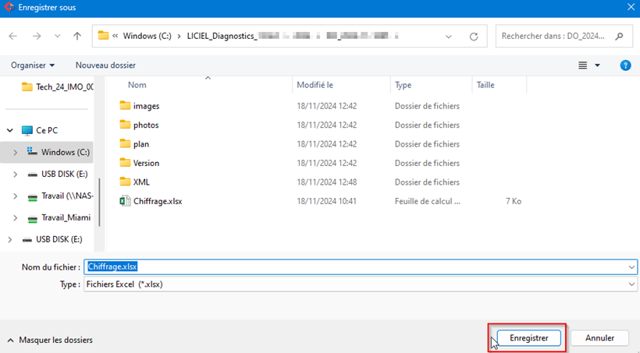
Task: Click the 18/11/2024 10:41 date cell
Action: pyautogui.click(x=326, y=201)
